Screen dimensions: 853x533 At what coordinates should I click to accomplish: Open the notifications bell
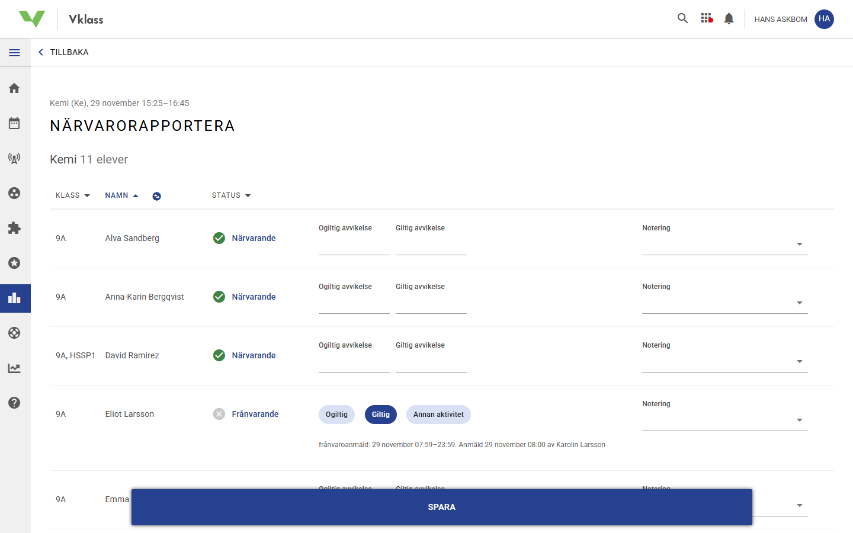[x=729, y=18]
